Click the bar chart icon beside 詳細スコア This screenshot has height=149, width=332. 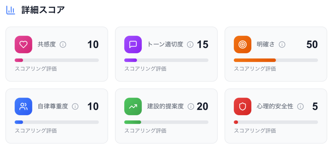tap(11, 10)
